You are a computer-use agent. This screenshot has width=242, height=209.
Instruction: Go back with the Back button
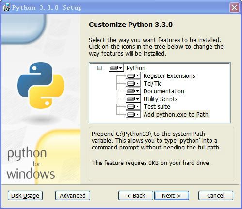tap(136, 195)
